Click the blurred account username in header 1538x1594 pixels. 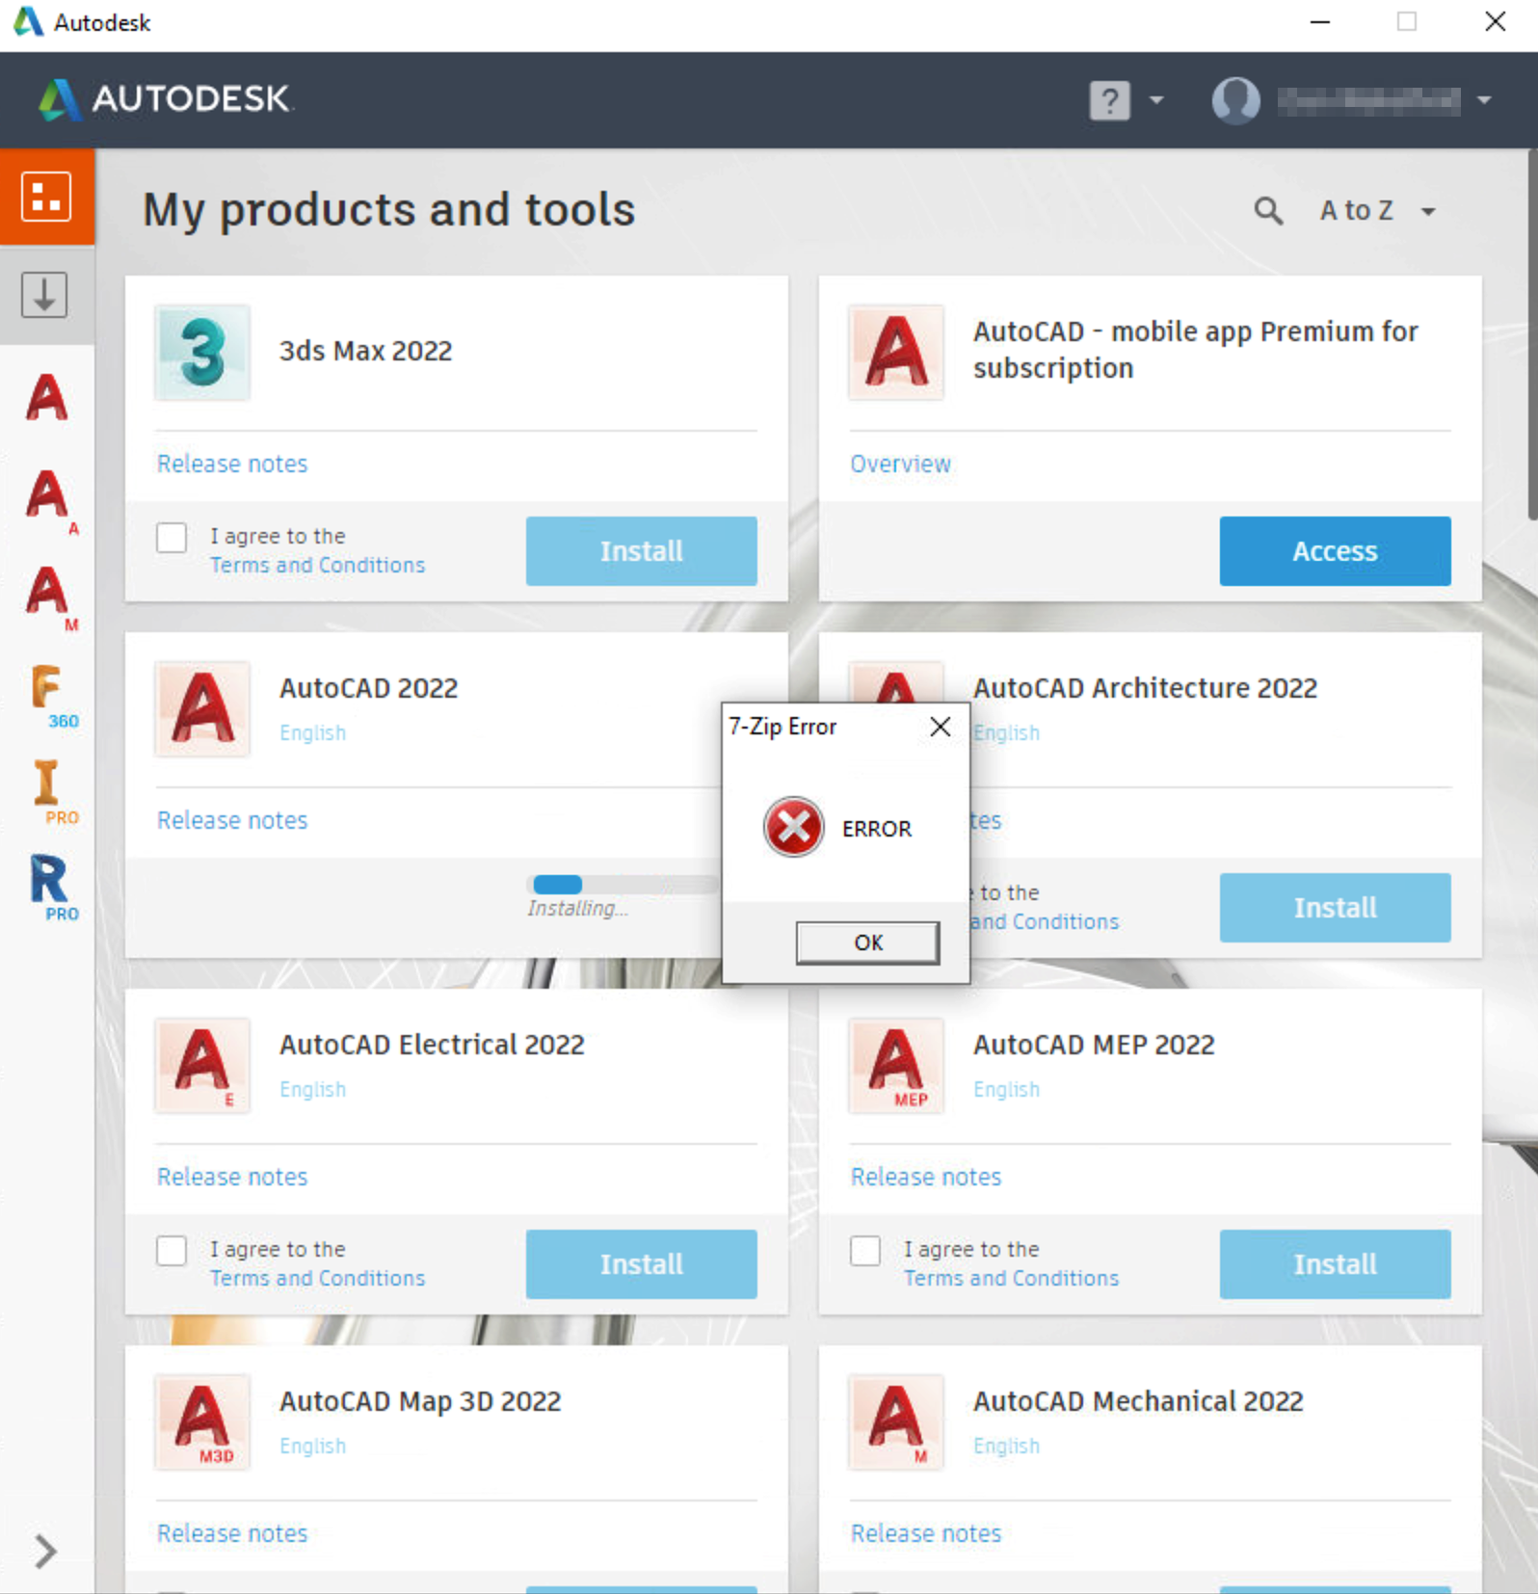pos(1369,100)
